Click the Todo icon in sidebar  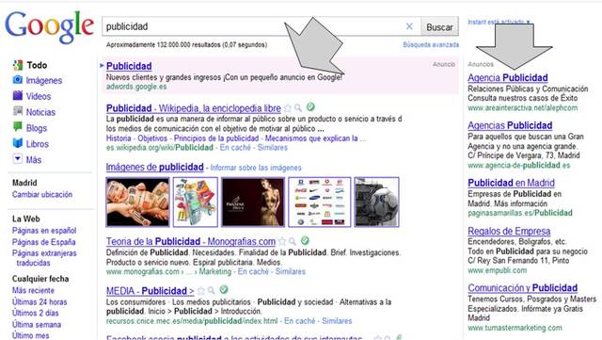point(18,65)
